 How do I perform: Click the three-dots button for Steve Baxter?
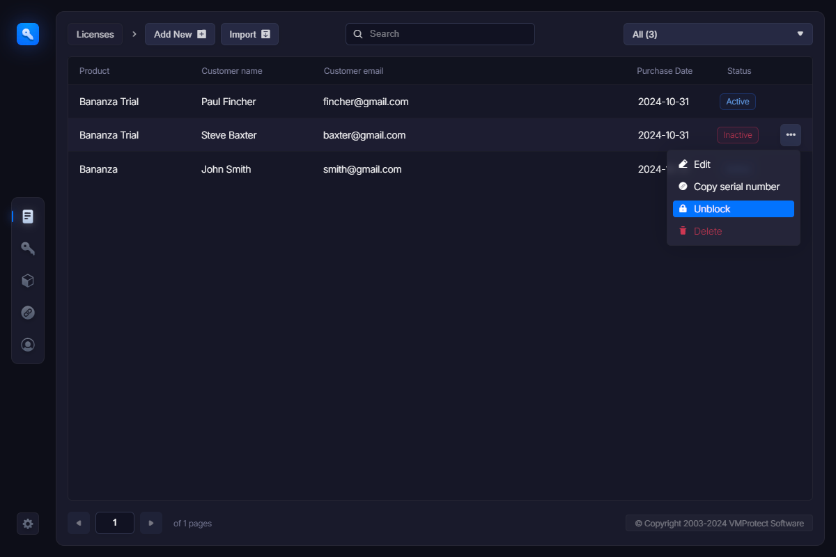pos(790,135)
